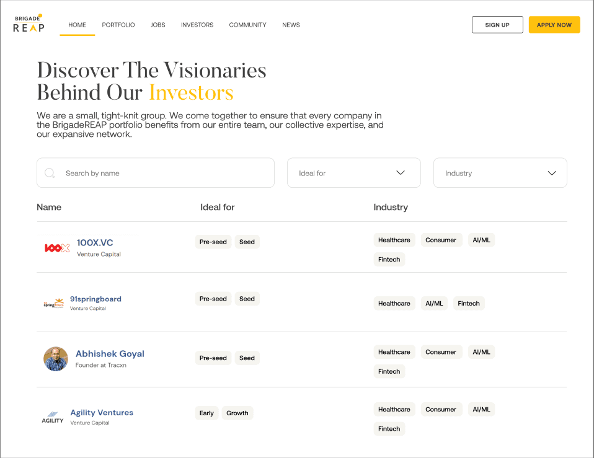The image size is (594, 458).
Task: Click Seed tag in Abhishek Goyal row
Action: (x=247, y=358)
